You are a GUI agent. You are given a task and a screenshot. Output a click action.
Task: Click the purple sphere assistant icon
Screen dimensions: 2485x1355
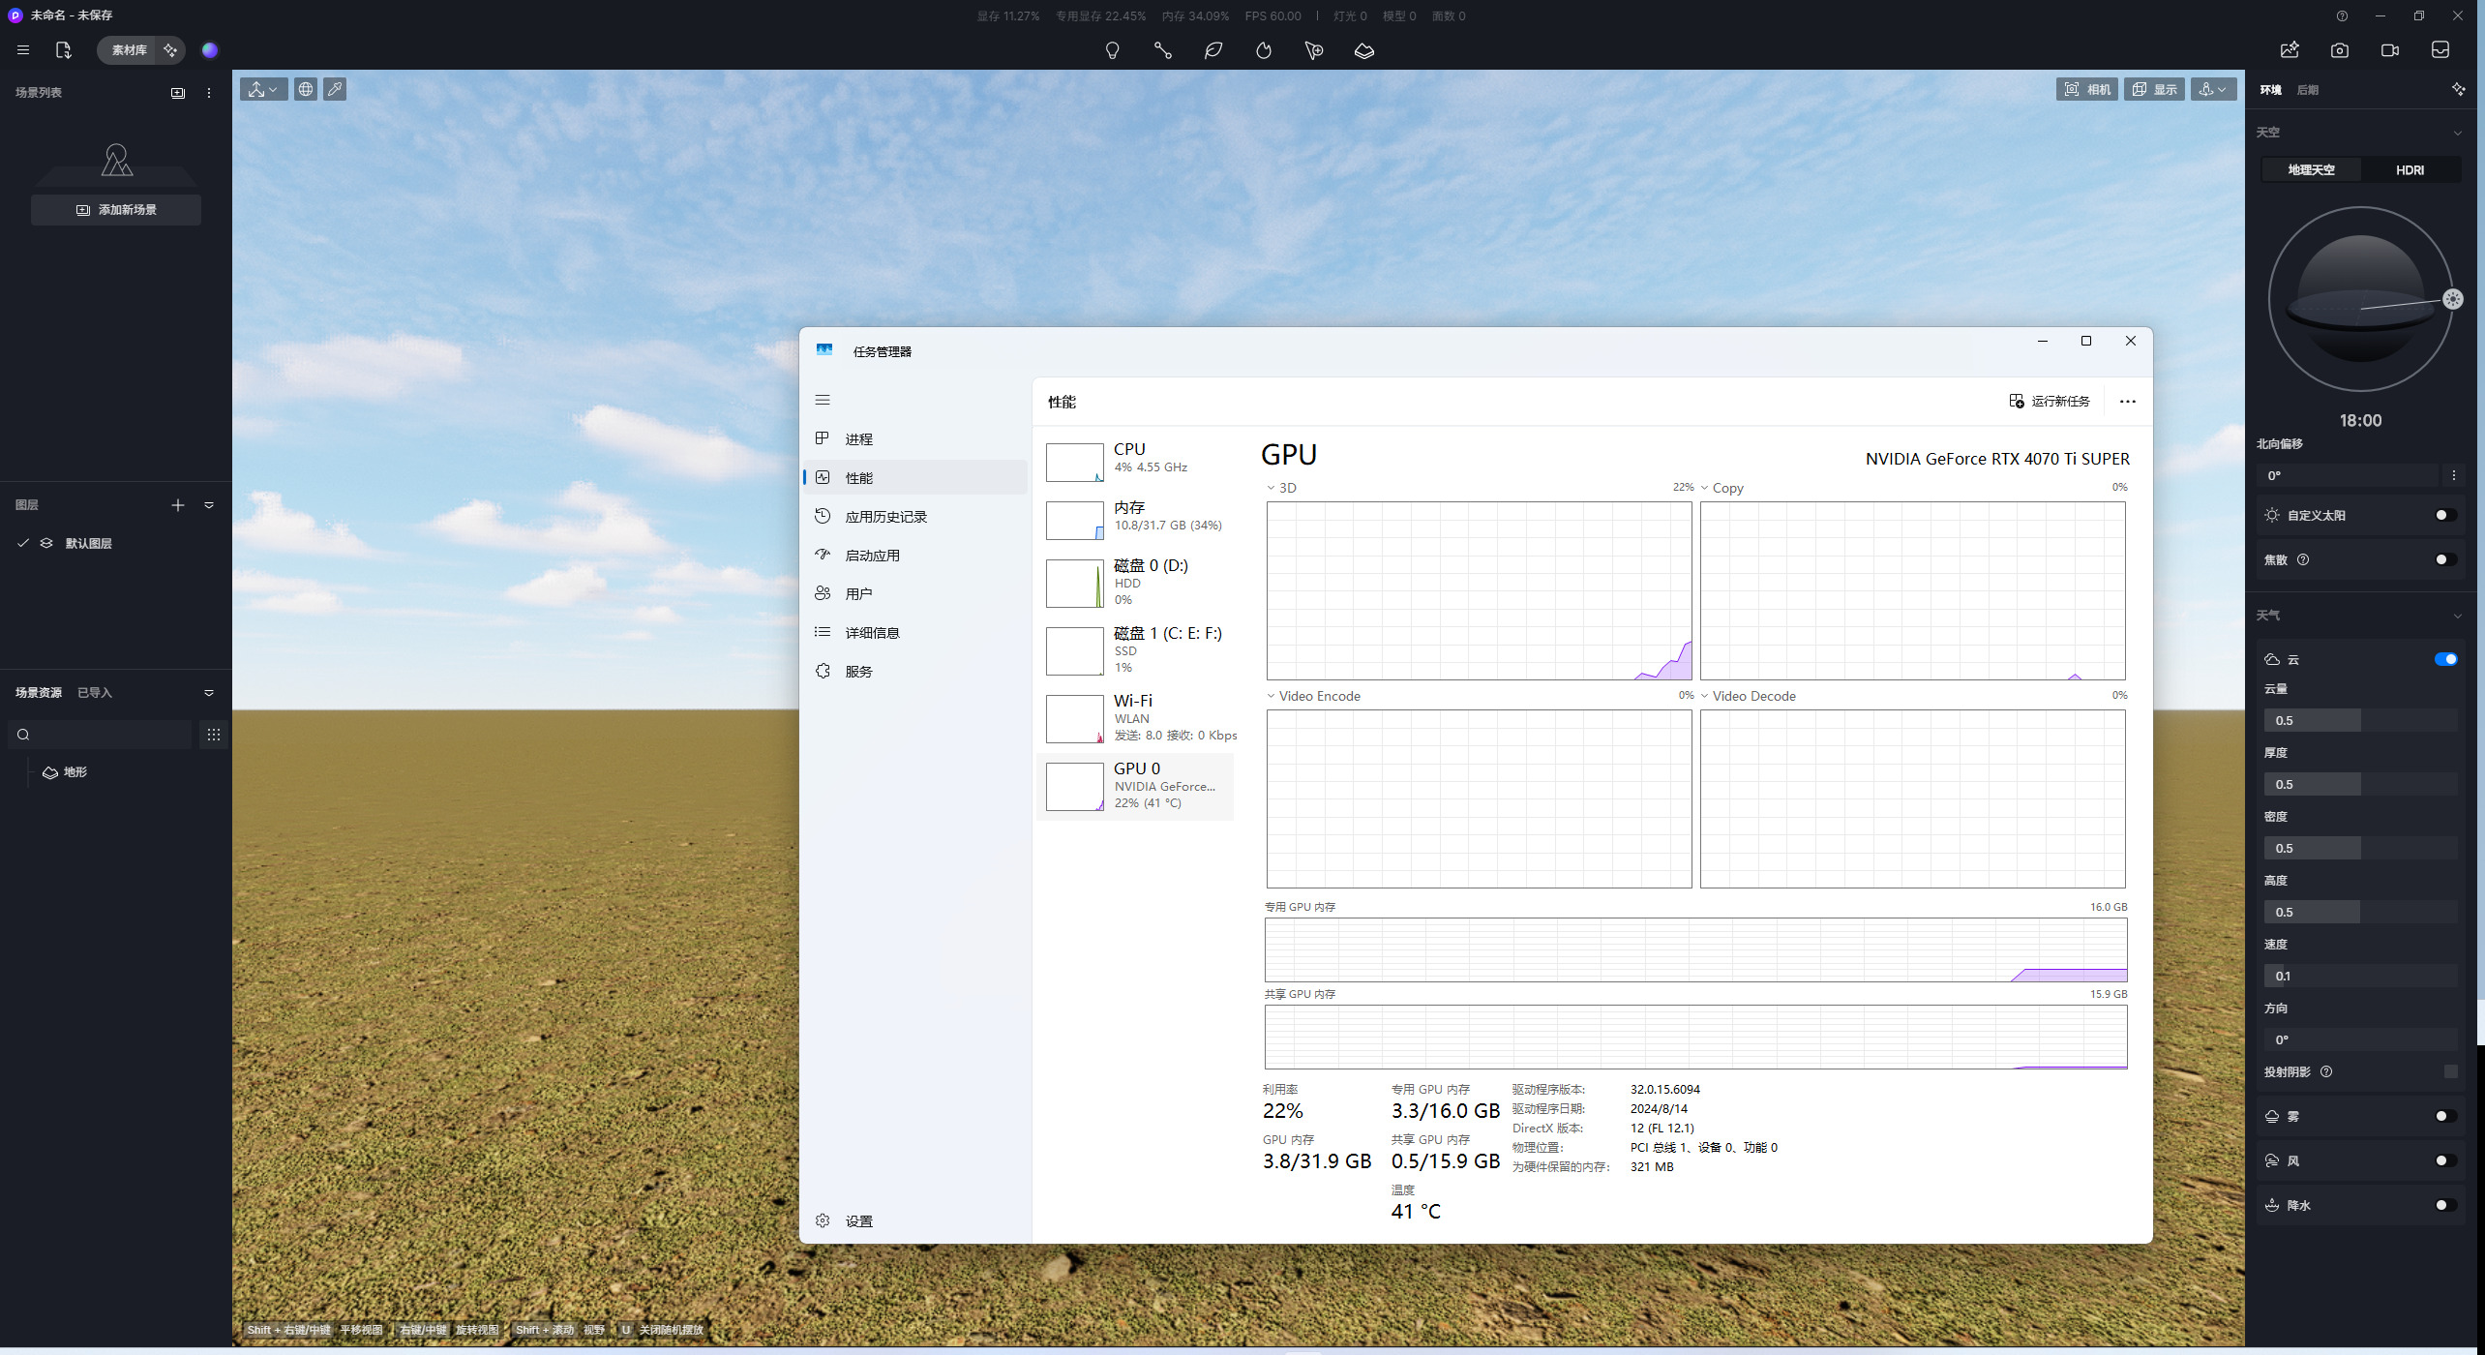[210, 50]
